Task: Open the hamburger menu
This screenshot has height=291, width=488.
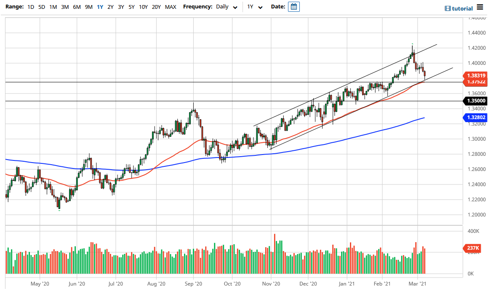Action: coord(480,7)
